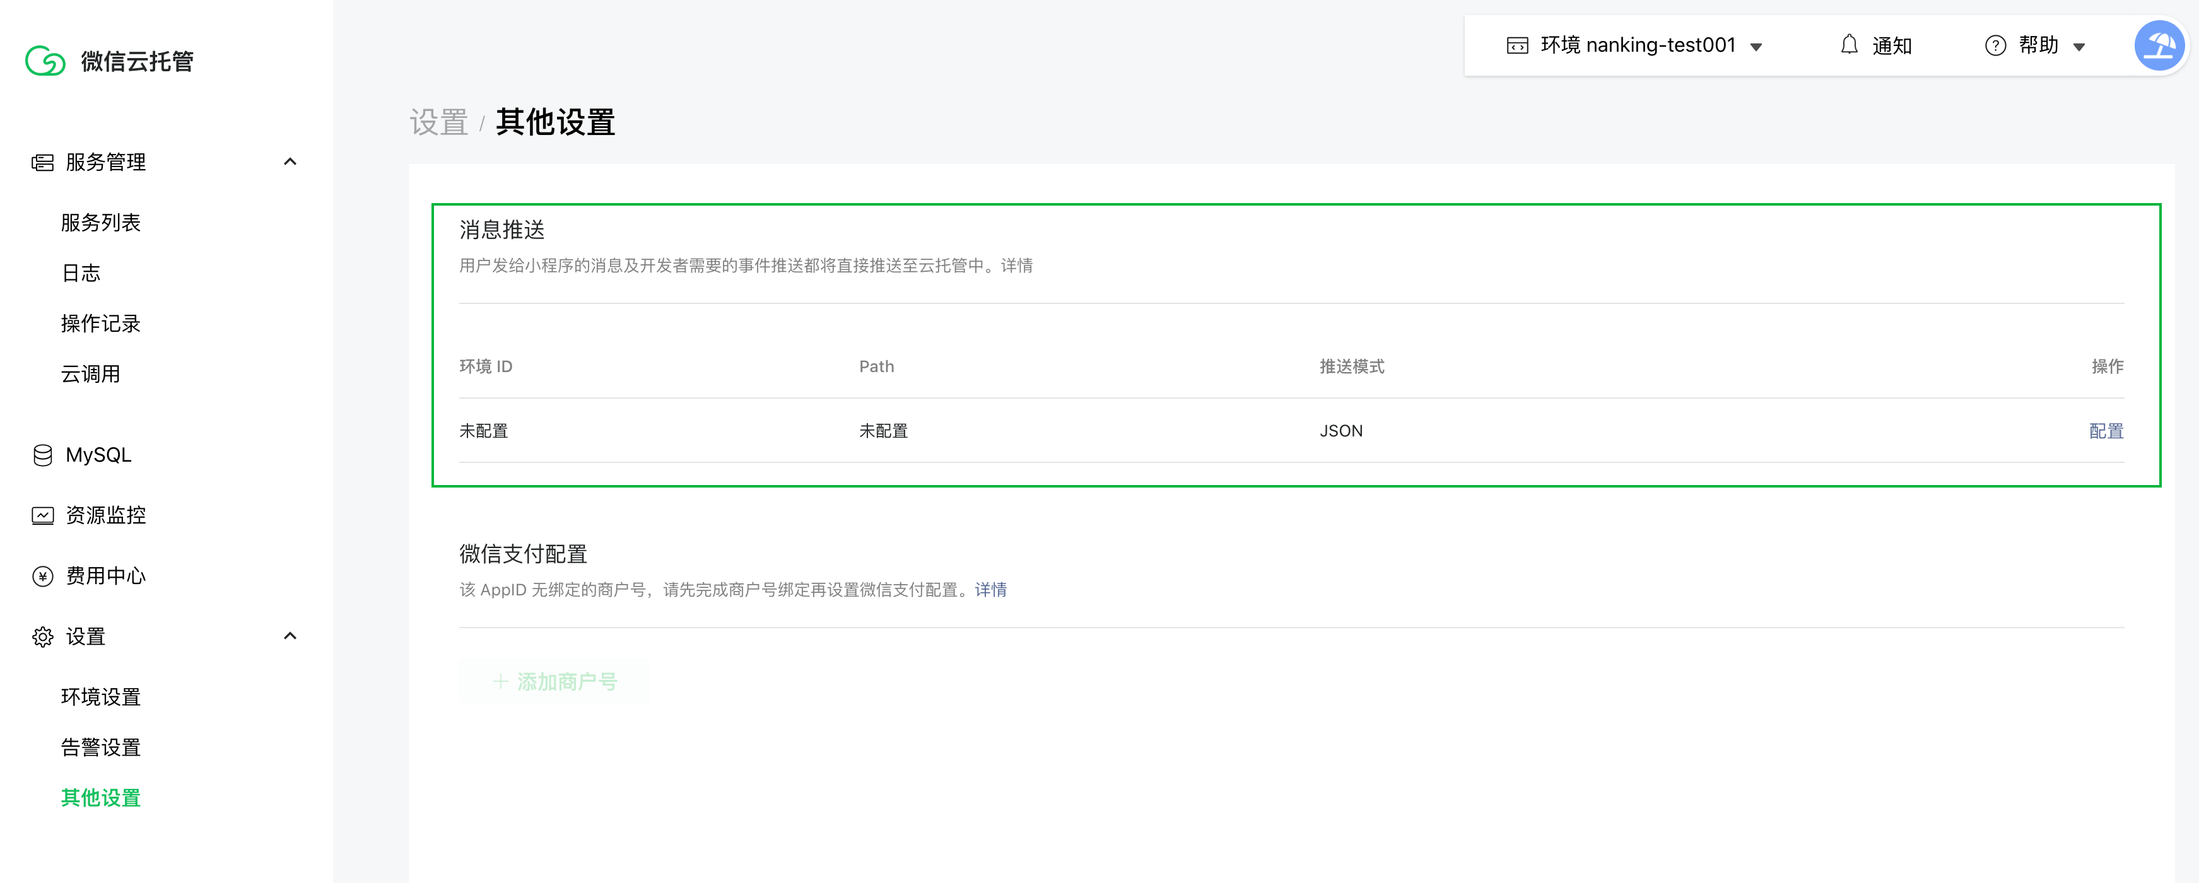
Task: Click the 添加商户号 button
Action: (x=554, y=681)
